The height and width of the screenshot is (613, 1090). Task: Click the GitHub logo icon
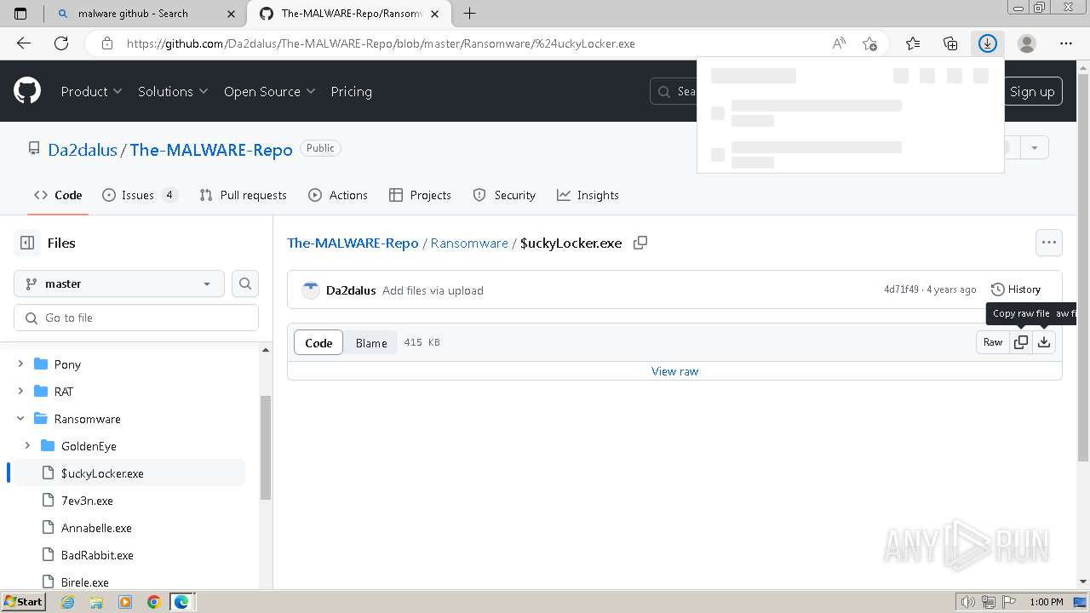(27, 91)
